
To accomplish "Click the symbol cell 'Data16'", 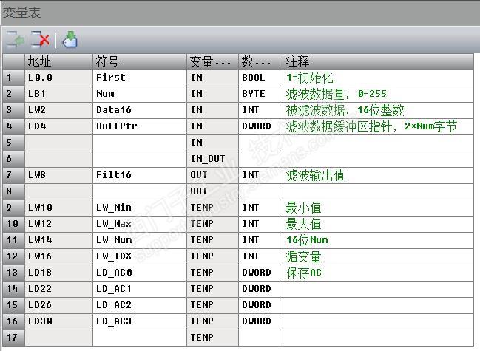I will 140,110.
